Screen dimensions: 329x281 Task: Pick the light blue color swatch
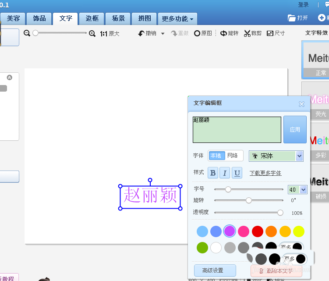click(x=202, y=231)
